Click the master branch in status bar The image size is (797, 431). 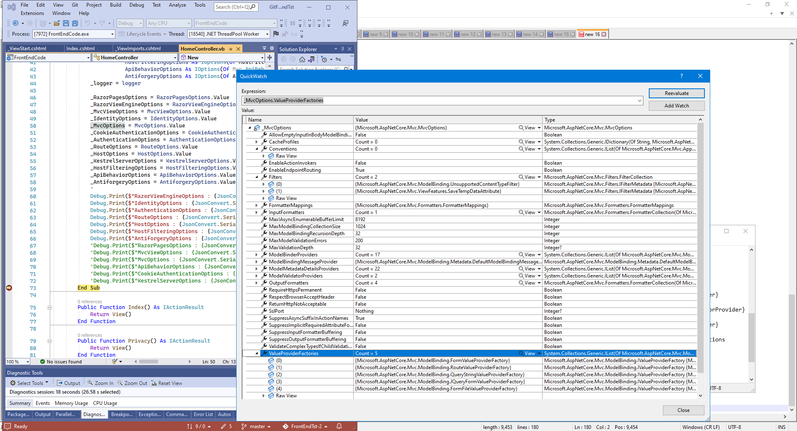[x=256, y=426]
